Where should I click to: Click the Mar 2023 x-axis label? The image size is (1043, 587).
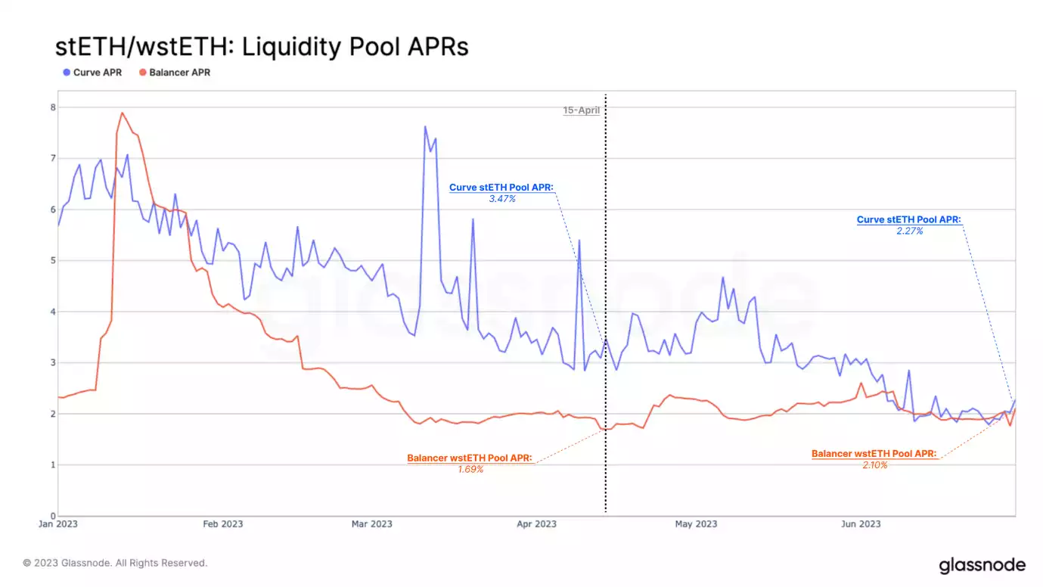371,523
